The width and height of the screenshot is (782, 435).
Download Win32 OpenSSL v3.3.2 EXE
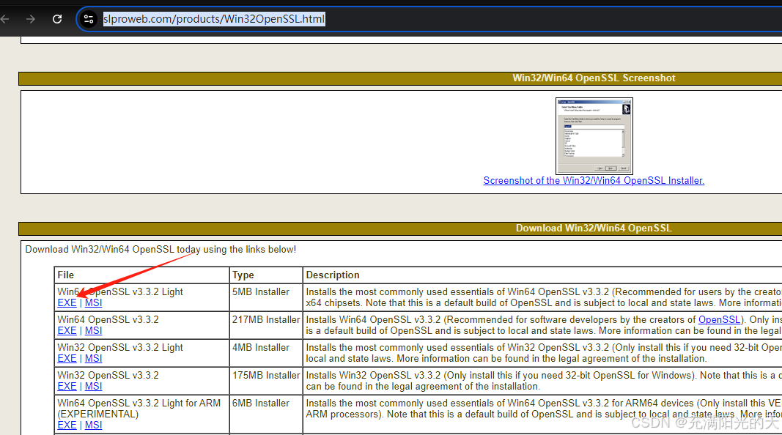67,386
